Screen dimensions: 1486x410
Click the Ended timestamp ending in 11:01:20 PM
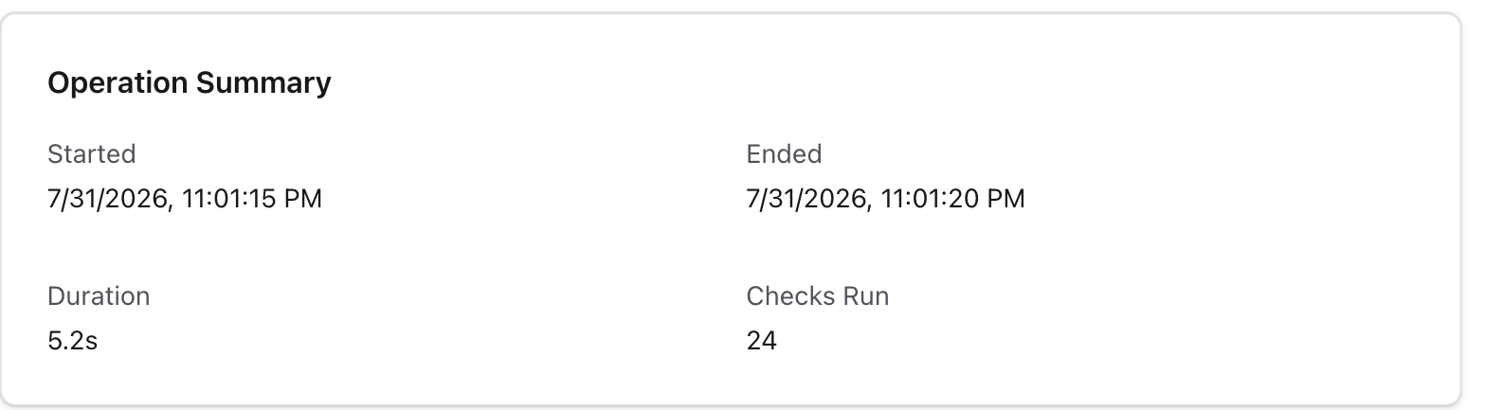(886, 199)
